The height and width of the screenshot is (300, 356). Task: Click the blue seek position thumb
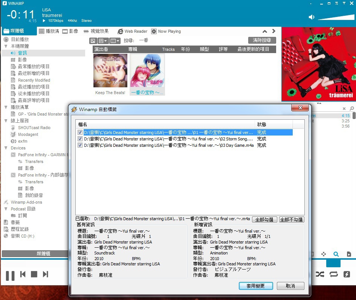333,263
